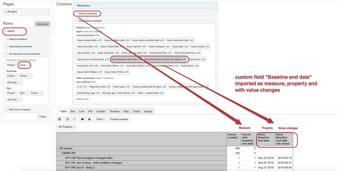Expand Drill into or expand section
The width and height of the screenshot is (337, 171).
(x=20, y=110)
